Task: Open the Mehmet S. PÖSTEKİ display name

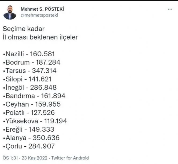Action: click(42, 9)
